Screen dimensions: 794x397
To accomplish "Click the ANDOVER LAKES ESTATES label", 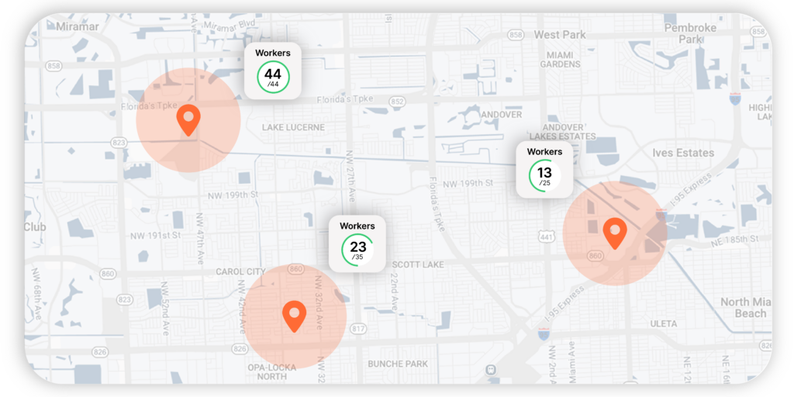I will click(562, 132).
